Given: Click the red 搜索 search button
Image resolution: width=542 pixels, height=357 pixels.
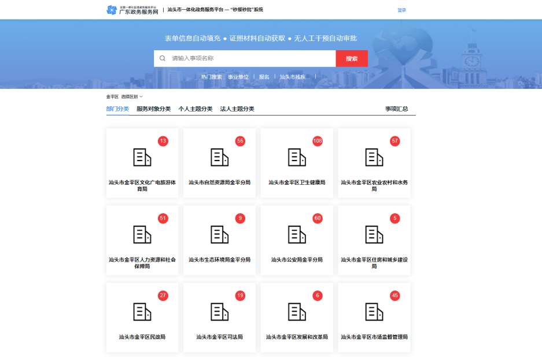Looking at the screenshot, I should pos(351,58).
